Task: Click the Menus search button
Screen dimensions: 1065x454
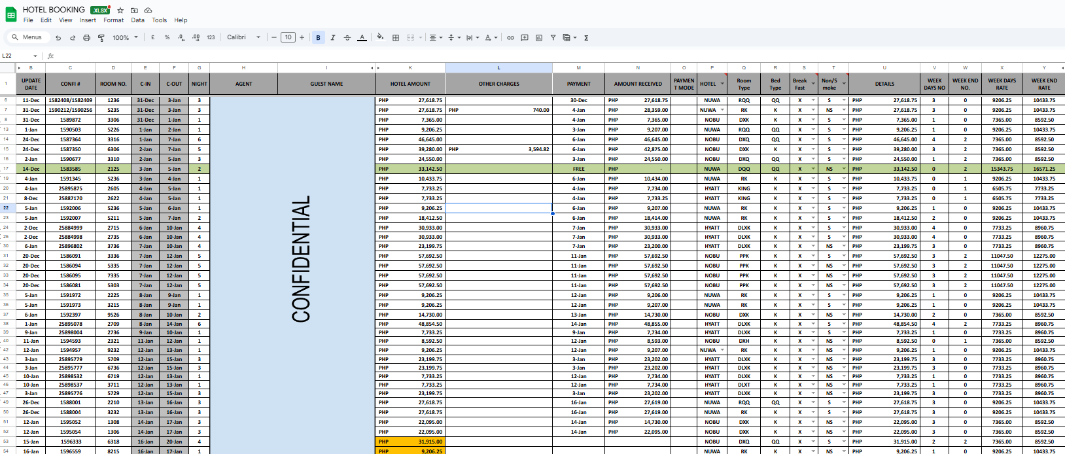Action: [x=27, y=37]
